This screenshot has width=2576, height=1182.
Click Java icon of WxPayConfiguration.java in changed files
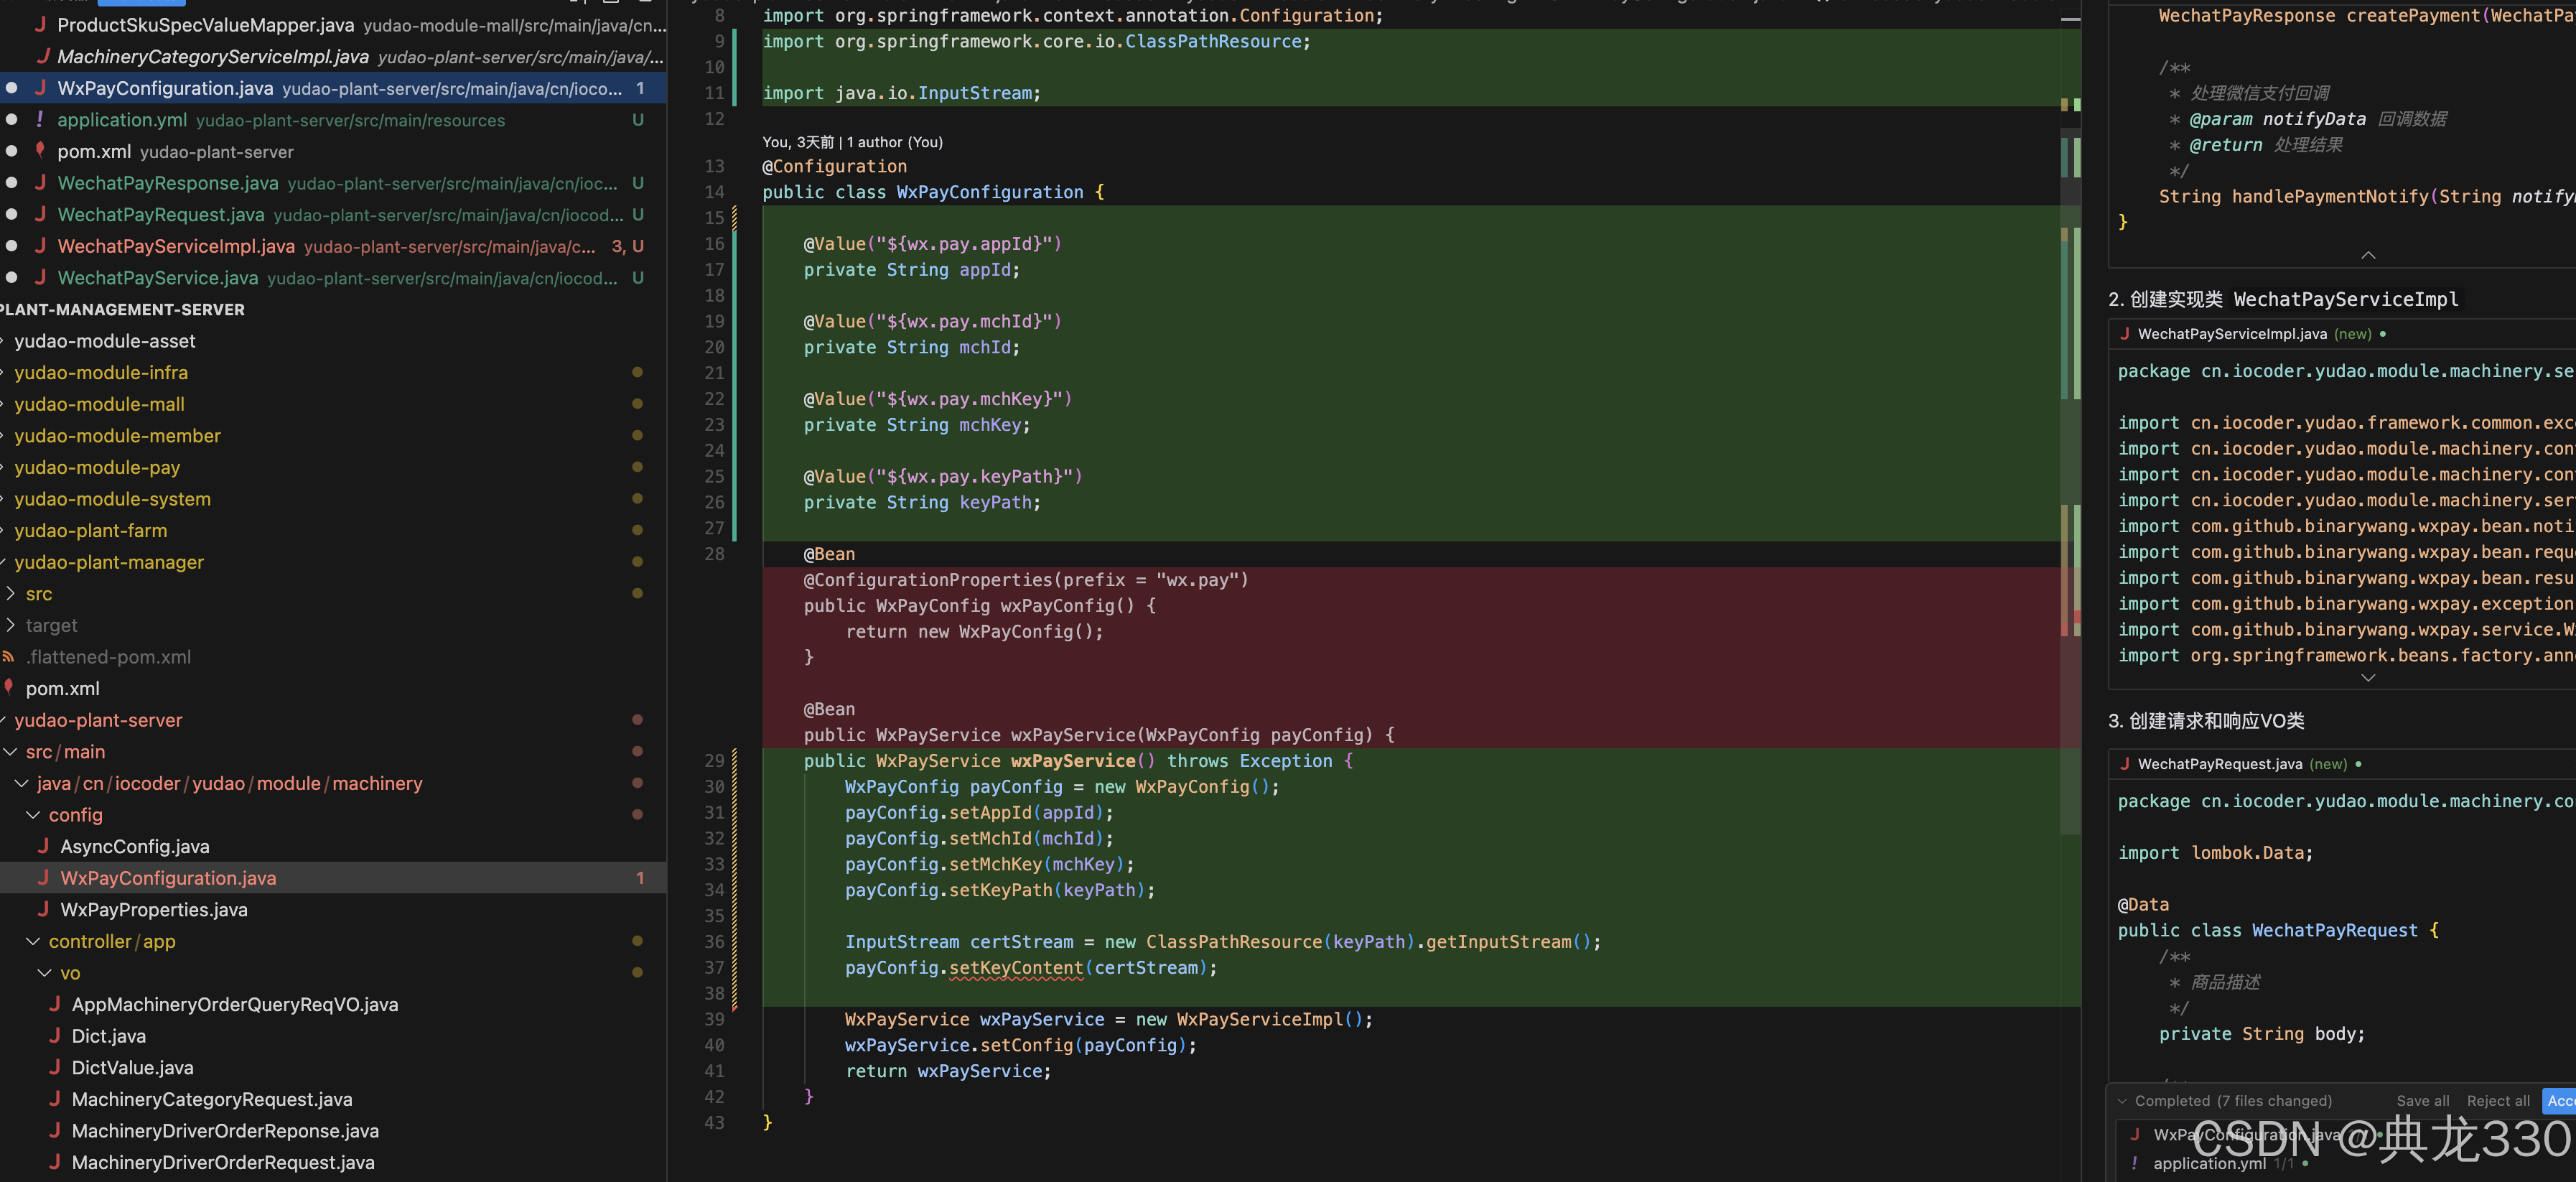(2134, 1134)
